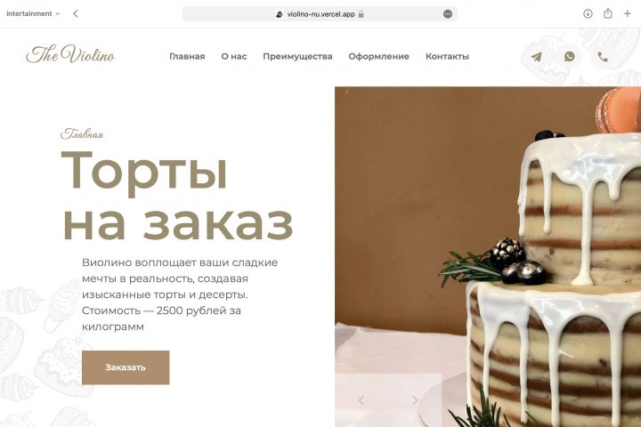Open the Telegram contact icon

[536, 57]
